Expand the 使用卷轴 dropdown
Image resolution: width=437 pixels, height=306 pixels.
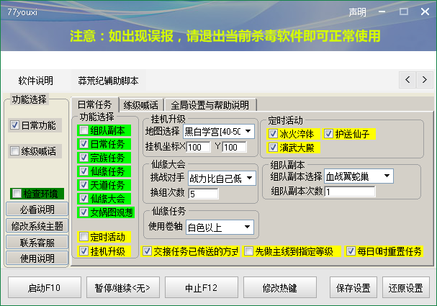point(248,228)
